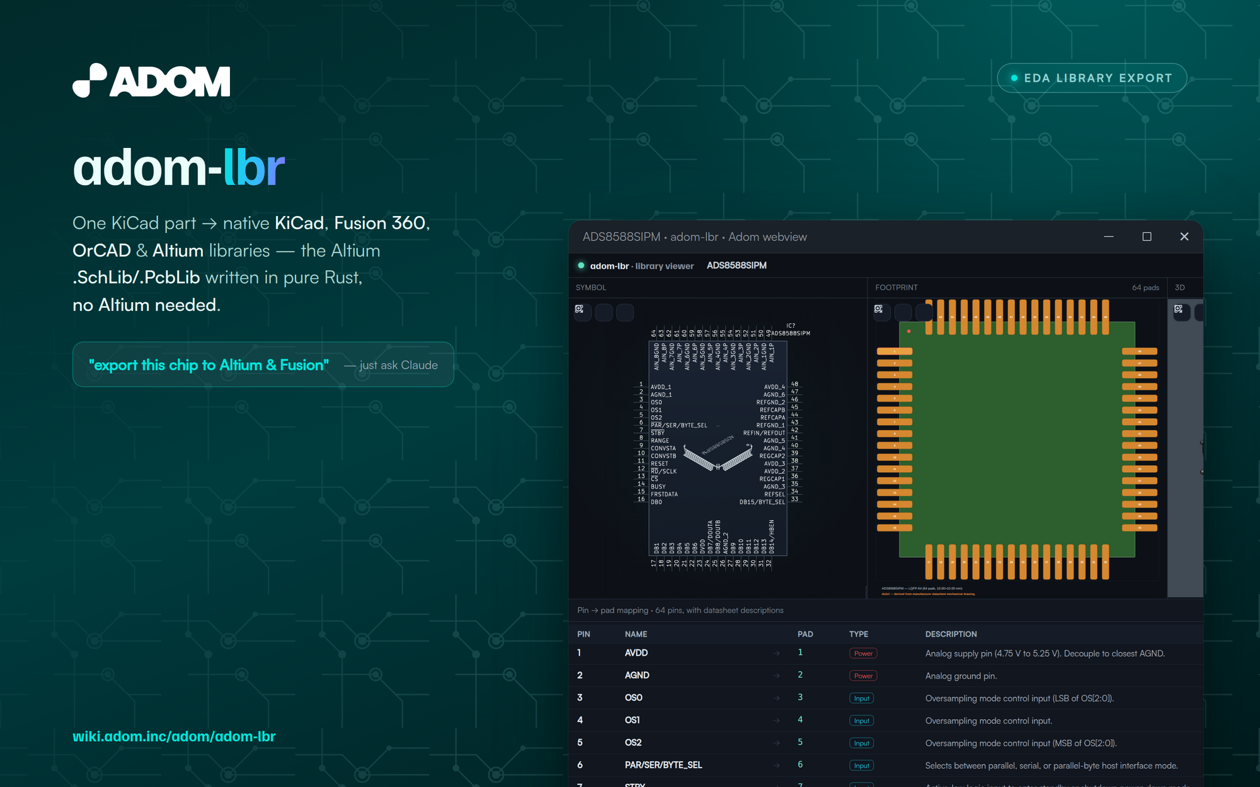
Task: Click the EDA LIBRARY EXPORT badge
Action: 1092,78
